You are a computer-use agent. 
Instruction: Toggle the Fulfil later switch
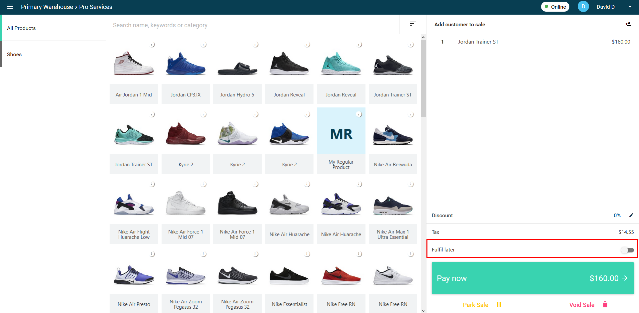[x=627, y=250]
